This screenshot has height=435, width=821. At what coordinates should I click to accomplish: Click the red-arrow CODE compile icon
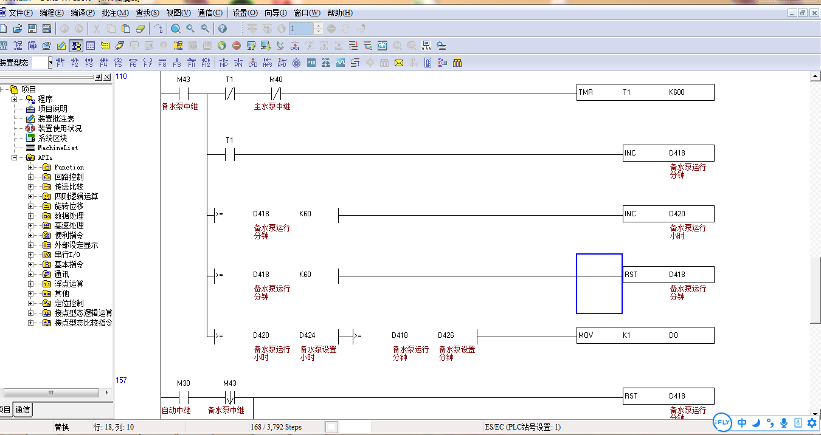(295, 46)
